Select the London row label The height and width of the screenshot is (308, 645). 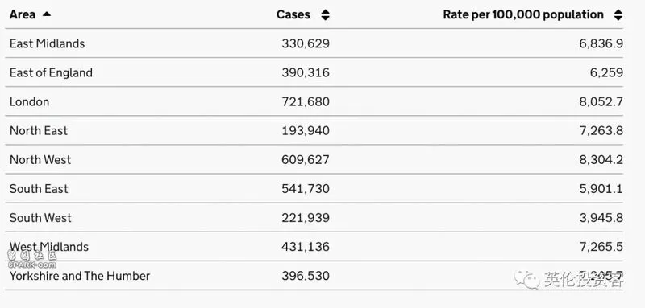click(x=29, y=101)
